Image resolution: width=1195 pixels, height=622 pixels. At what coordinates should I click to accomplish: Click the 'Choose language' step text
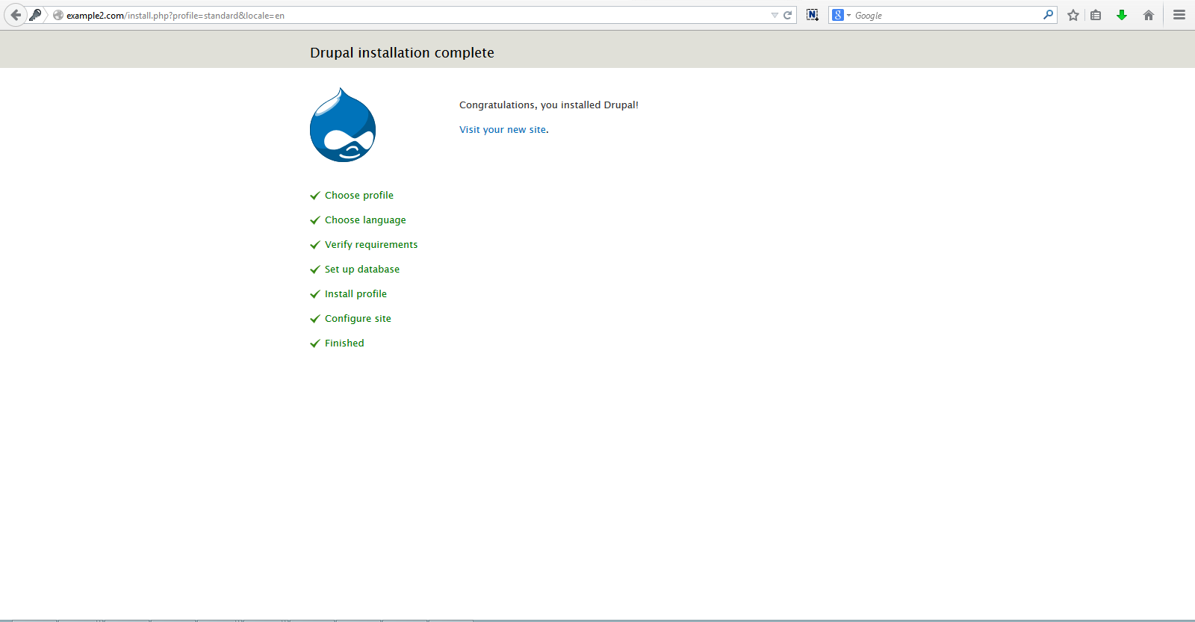coord(365,220)
